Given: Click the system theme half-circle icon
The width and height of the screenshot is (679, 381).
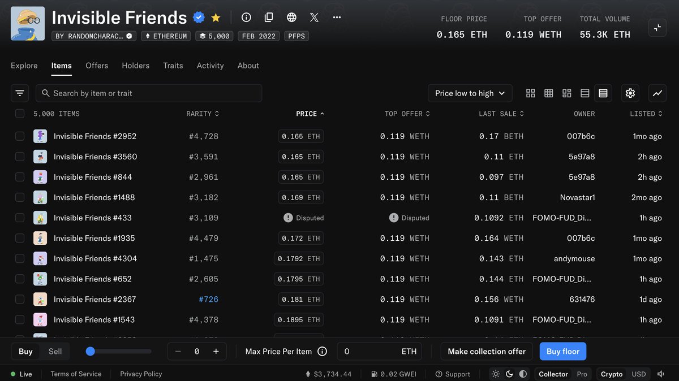Looking at the screenshot, I should (523, 374).
